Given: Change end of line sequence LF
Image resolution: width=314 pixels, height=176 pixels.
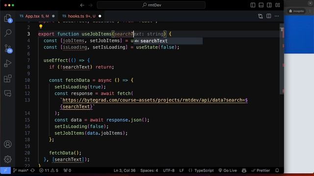Looking at the screenshot, I should coord(182,171).
